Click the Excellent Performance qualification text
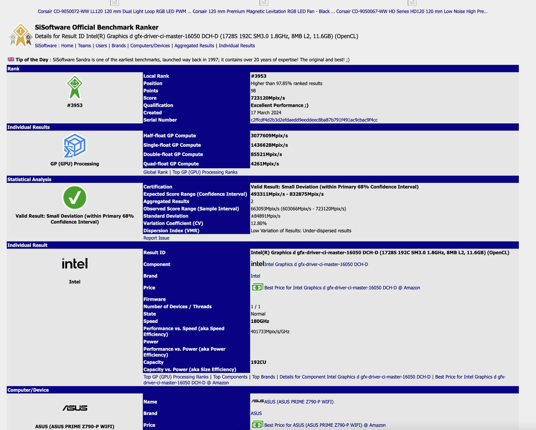This screenshot has height=430, width=536. 279,105
